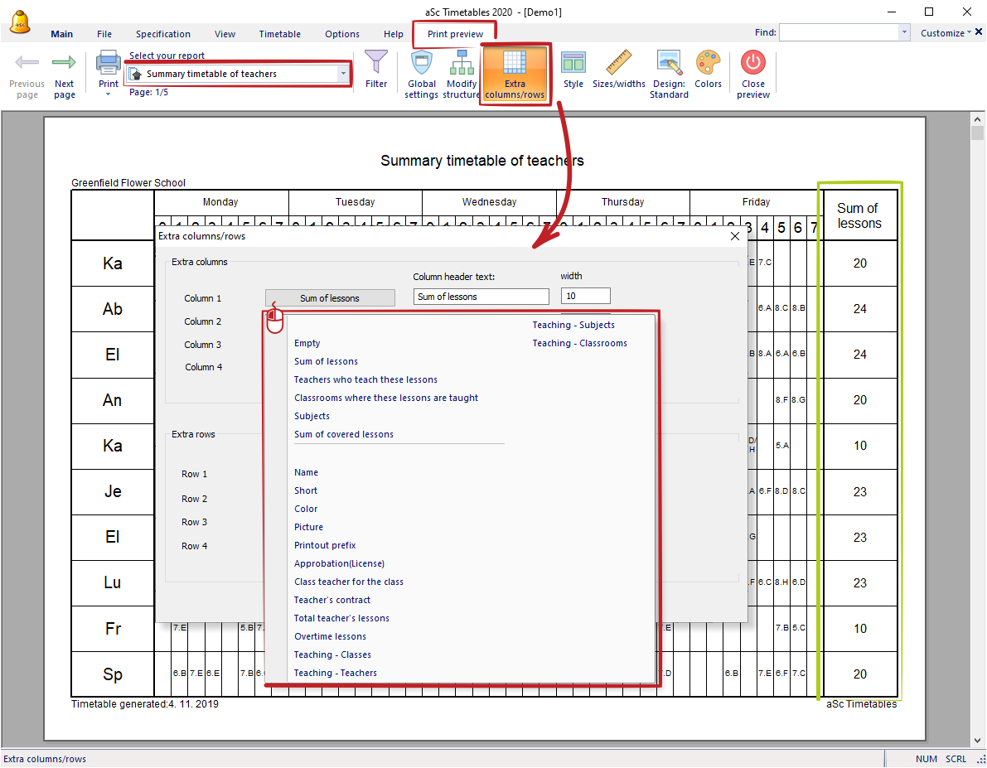Open the Filter funnel tool
This screenshot has width=987, height=768.
[x=376, y=64]
